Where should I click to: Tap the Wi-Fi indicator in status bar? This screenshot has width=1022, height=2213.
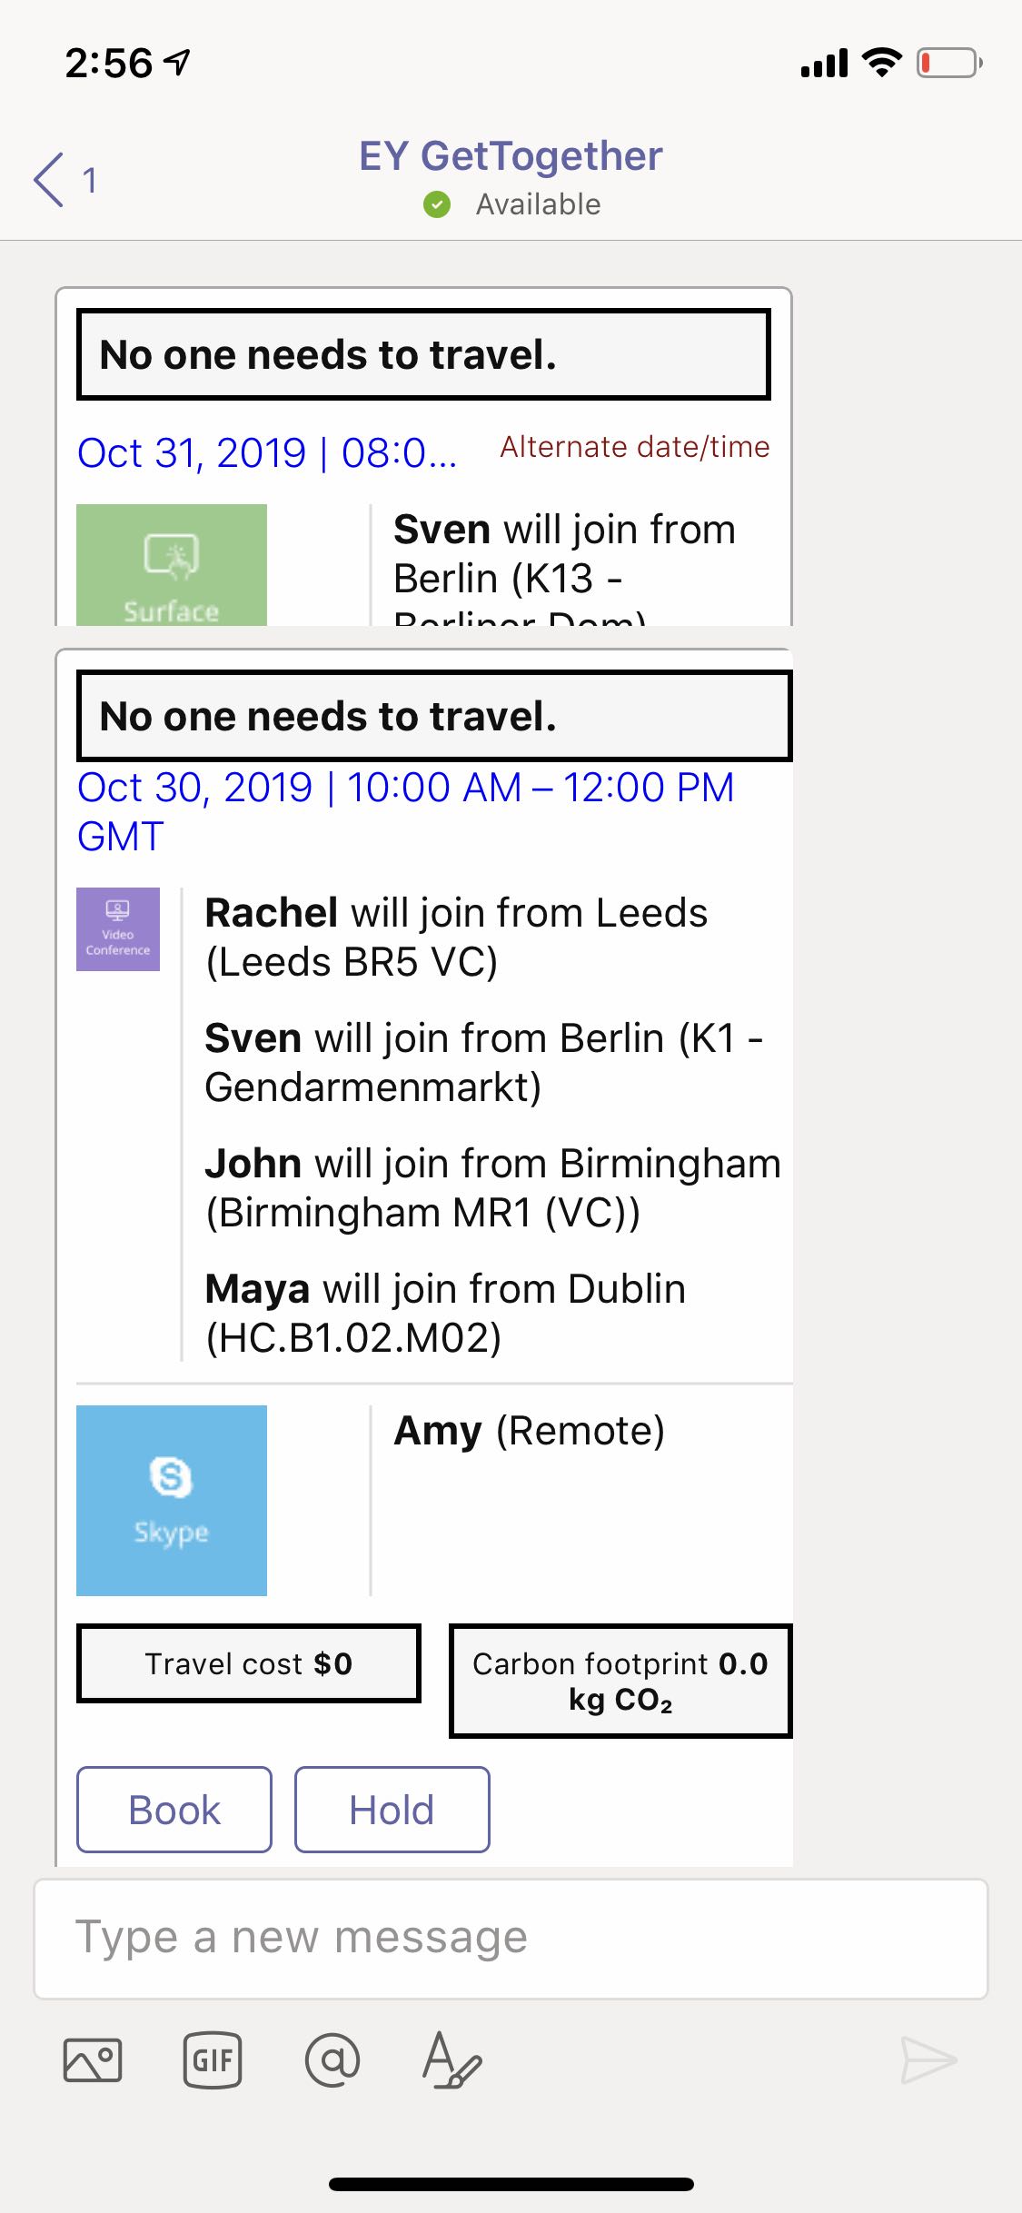pos(878,62)
